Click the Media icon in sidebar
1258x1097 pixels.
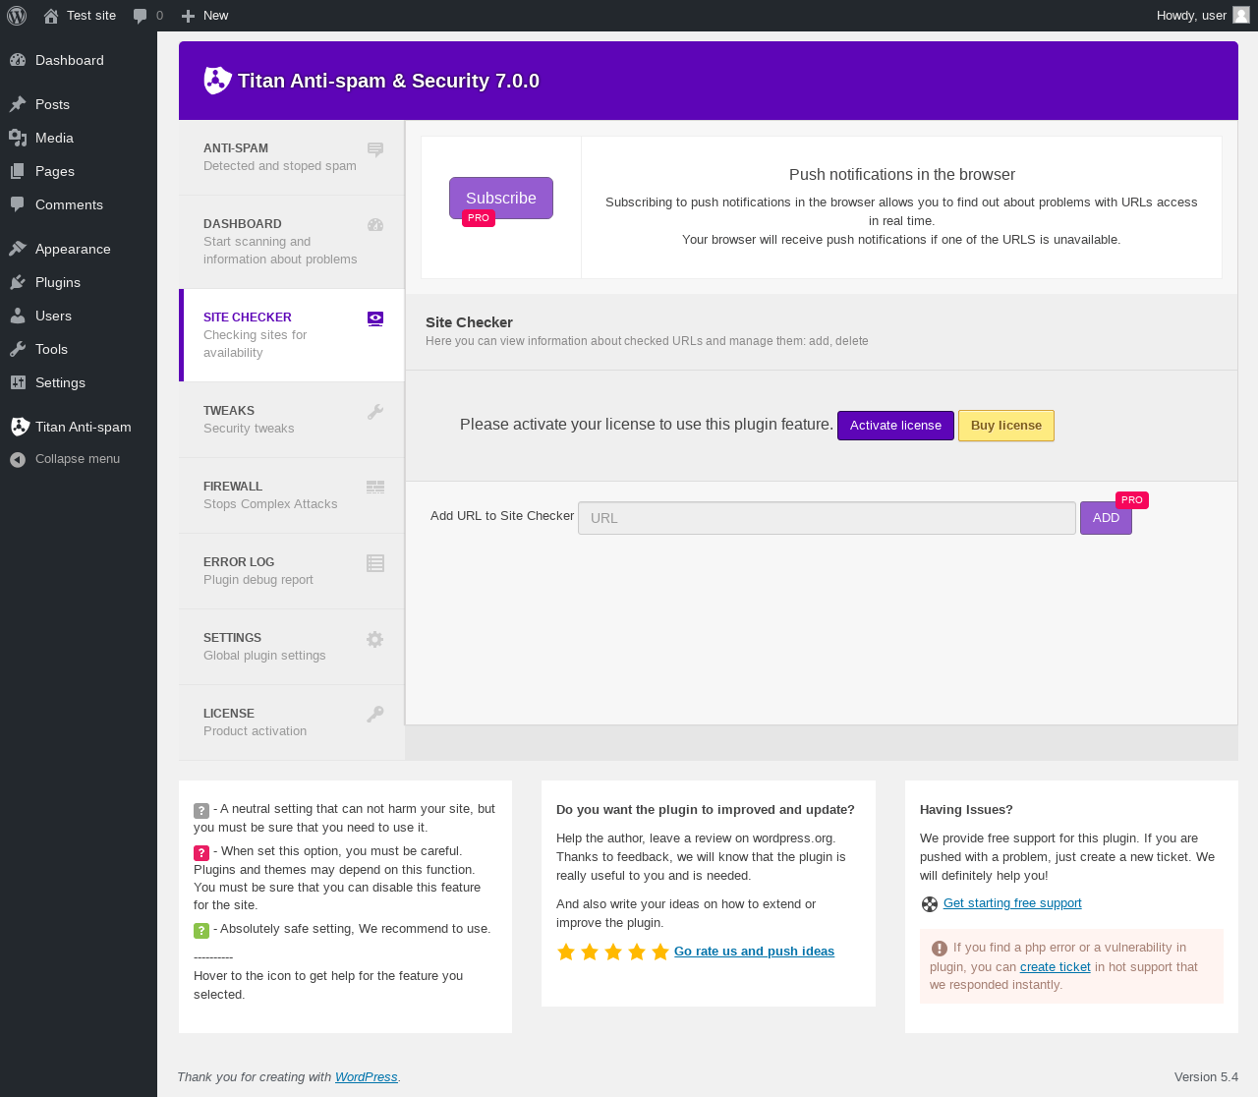[x=18, y=138]
